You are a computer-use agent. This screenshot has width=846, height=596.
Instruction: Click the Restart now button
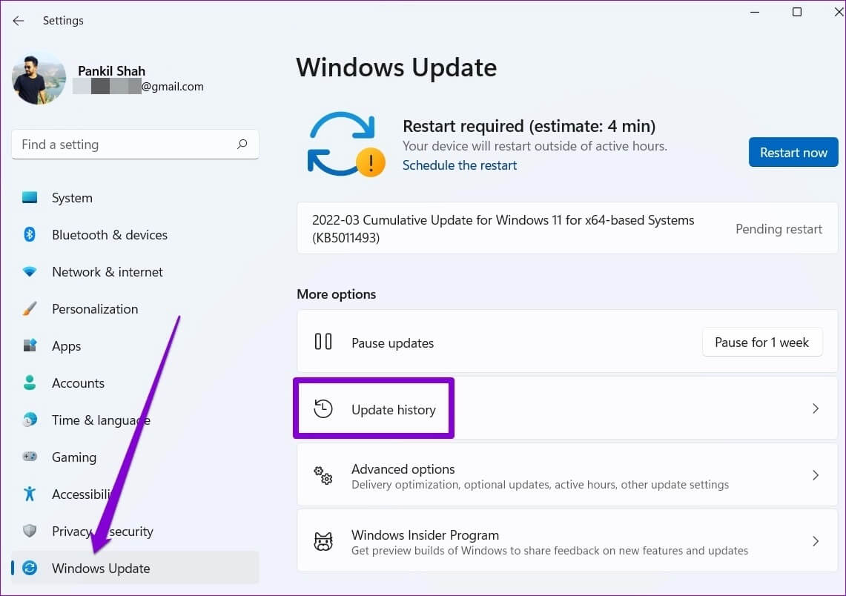pyautogui.click(x=793, y=153)
